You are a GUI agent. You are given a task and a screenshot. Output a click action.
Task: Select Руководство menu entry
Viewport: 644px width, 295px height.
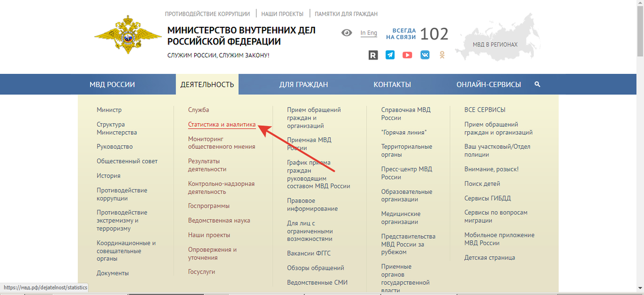click(114, 147)
